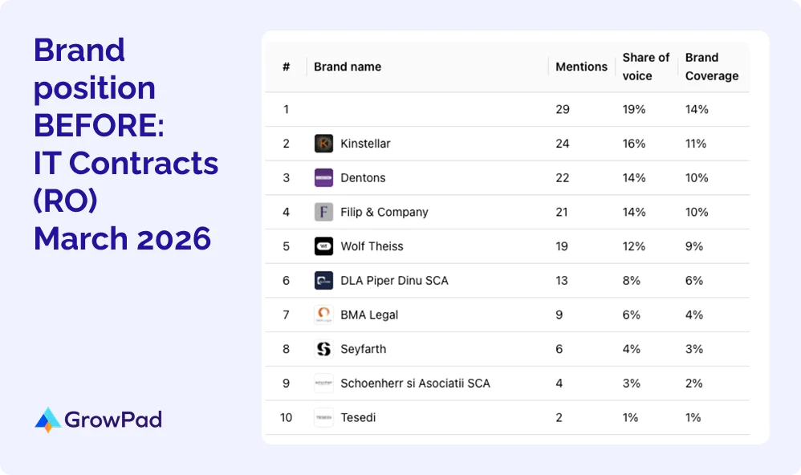Select the Tesedi name text
This screenshot has width=801, height=475.
pos(358,417)
